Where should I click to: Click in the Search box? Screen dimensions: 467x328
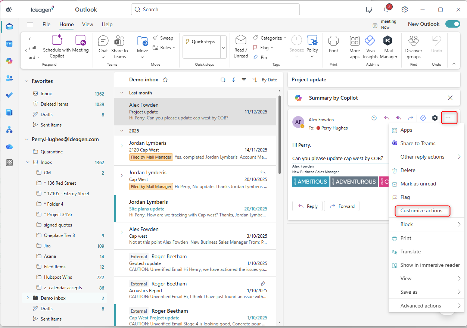click(x=215, y=9)
